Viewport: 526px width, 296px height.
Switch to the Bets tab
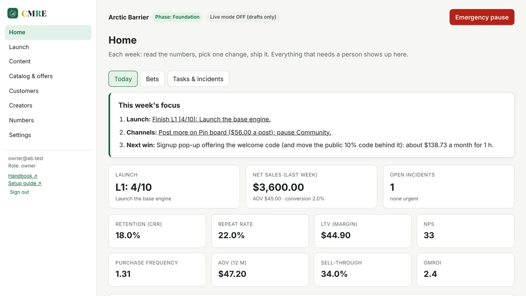tap(152, 79)
